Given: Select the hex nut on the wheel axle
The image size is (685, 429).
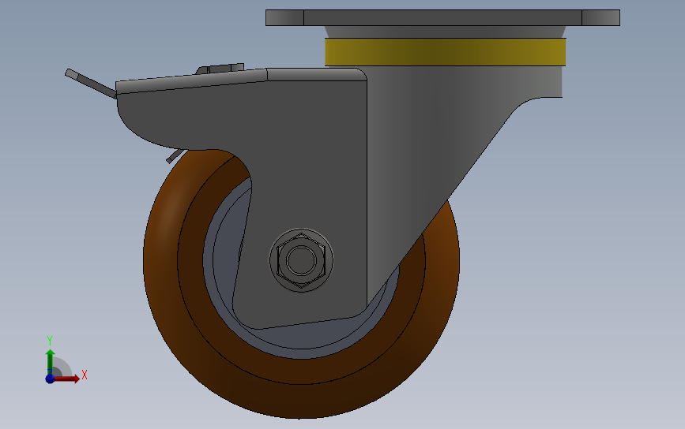Looking at the screenshot, I should click(x=301, y=260).
